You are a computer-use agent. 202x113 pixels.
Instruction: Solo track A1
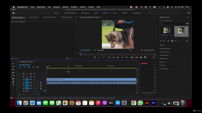click(38, 83)
